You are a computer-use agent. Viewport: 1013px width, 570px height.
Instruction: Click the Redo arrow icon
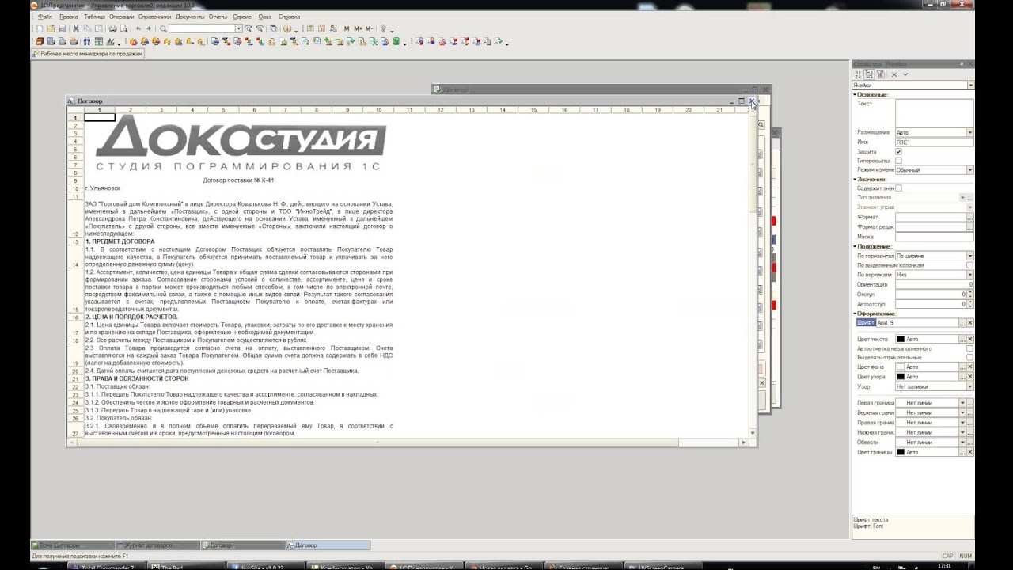click(149, 28)
